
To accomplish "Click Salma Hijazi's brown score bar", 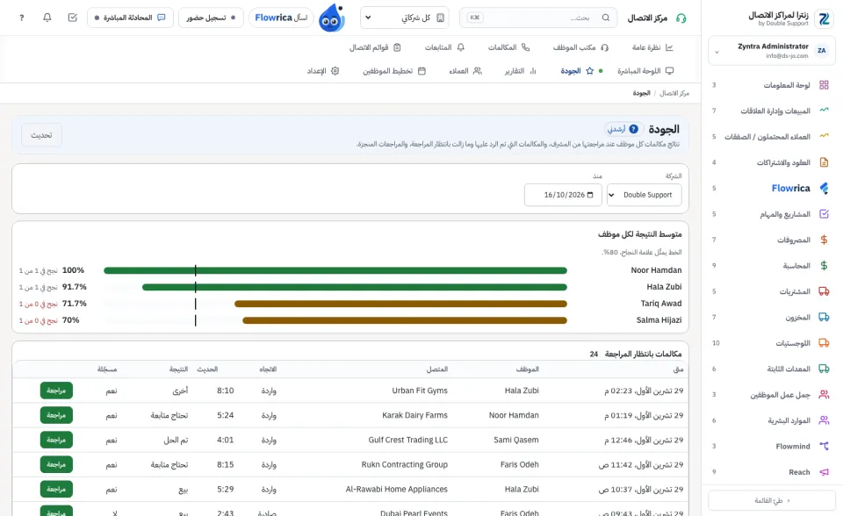I will (x=405, y=320).
